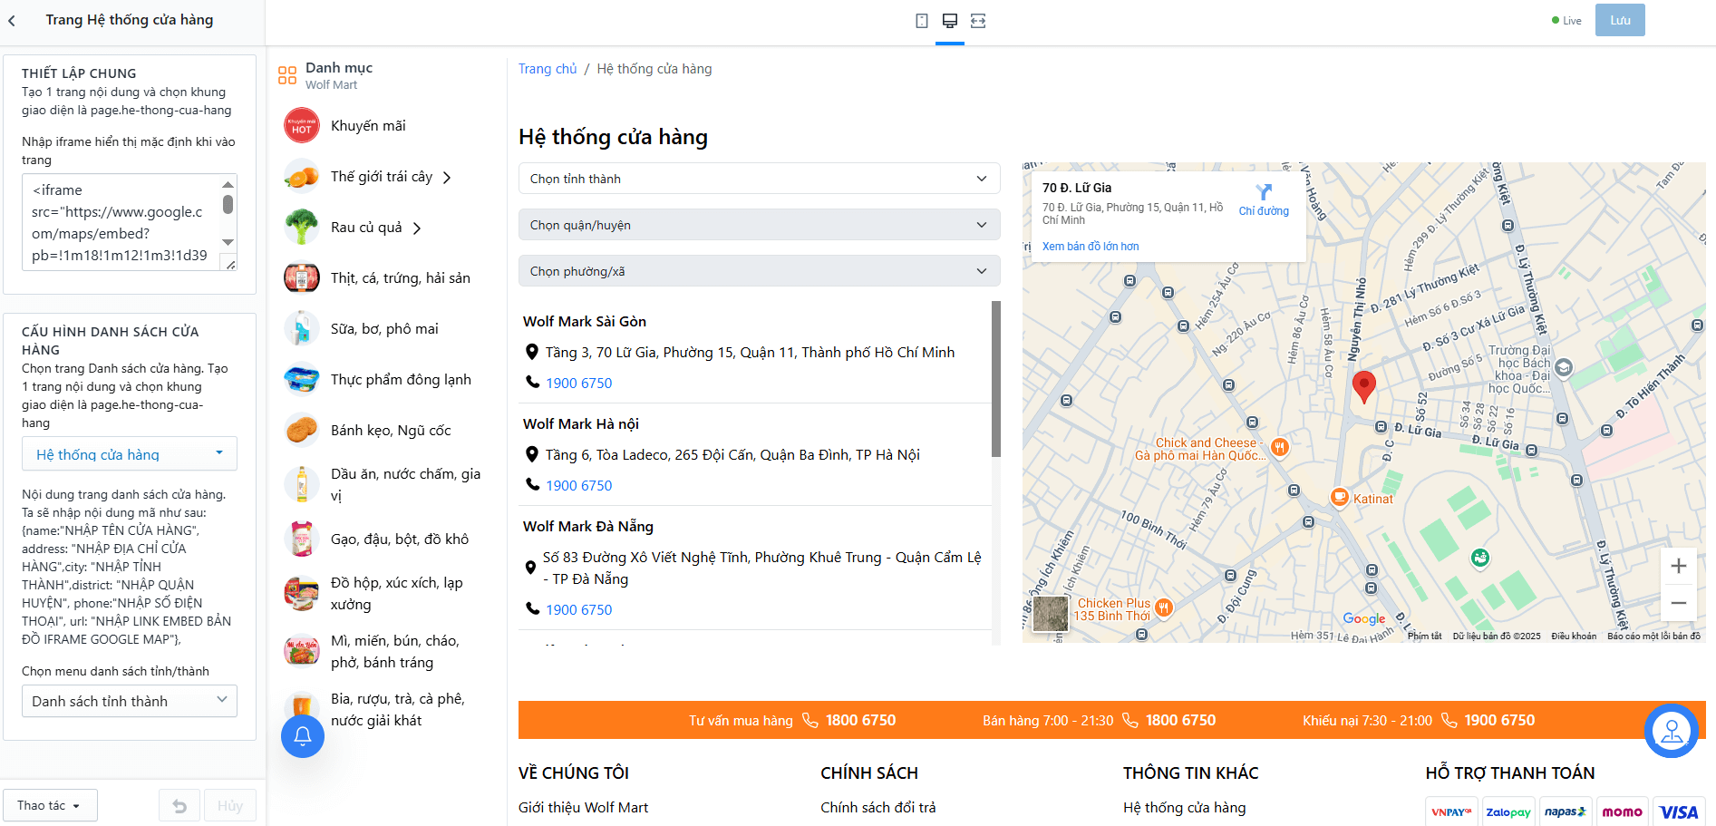Click the Tư vấn mua hàng hotline number
The height and width of the screenshot is (826, 1716).
[860, 721]
